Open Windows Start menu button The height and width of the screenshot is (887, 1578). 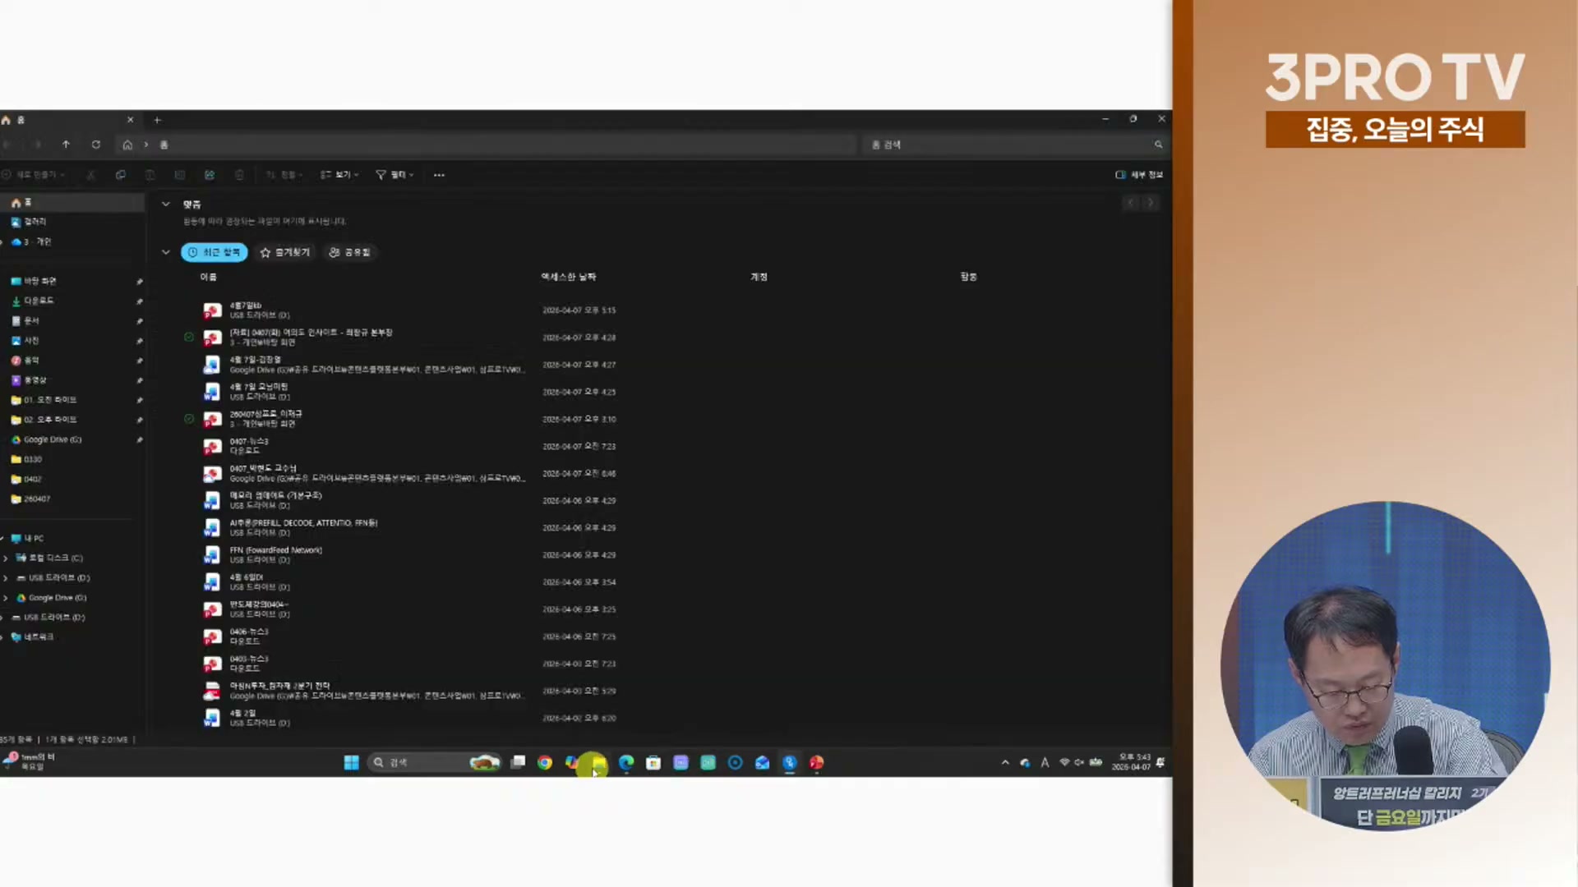(x=351, y=763)
